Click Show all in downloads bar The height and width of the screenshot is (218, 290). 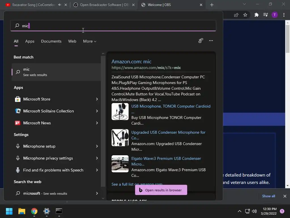(x=268, y=196)
